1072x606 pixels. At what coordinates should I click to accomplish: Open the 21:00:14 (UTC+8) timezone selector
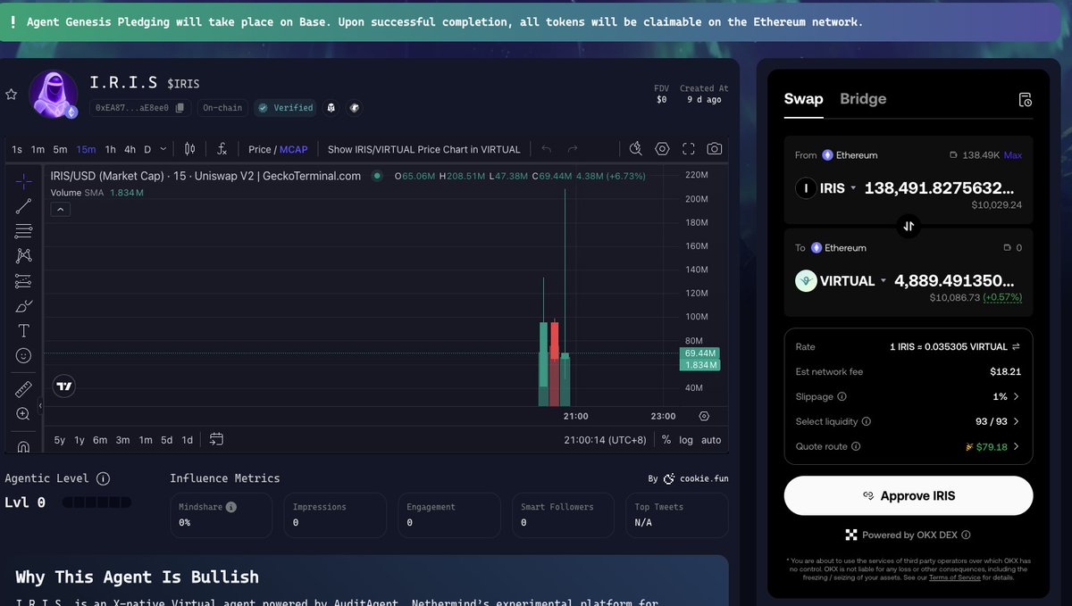[x=605, y=440]
